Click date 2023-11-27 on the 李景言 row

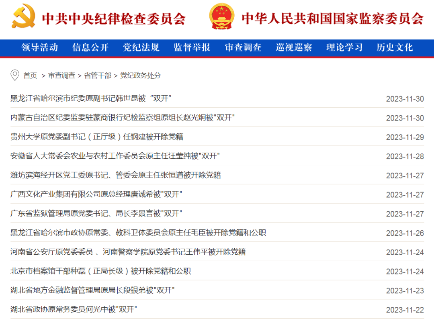(x=405, y=214)
